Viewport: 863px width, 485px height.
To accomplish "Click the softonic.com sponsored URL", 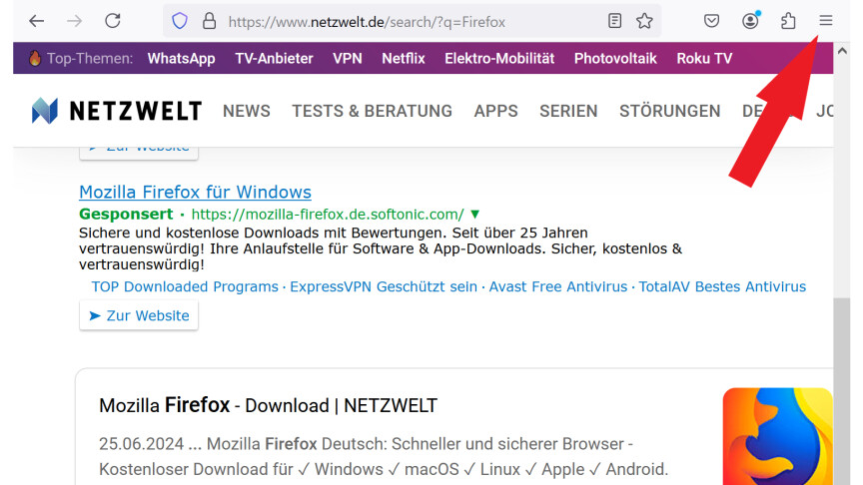I will click(x=328, y=214).
